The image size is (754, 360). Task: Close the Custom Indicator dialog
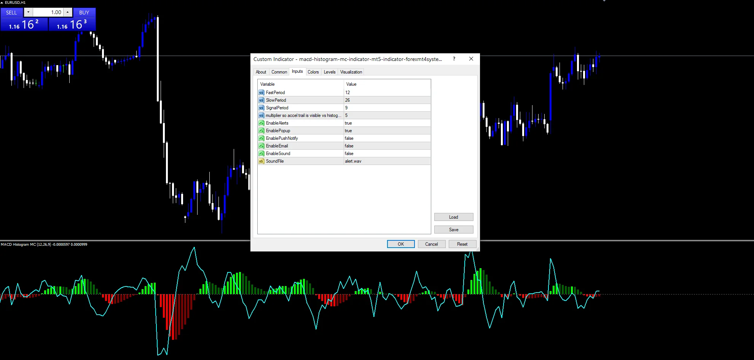point(471,59)
